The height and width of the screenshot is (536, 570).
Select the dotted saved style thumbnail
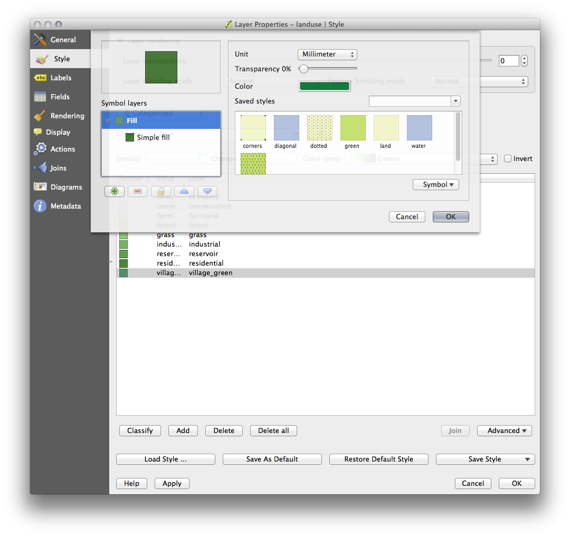click(319, 128)
